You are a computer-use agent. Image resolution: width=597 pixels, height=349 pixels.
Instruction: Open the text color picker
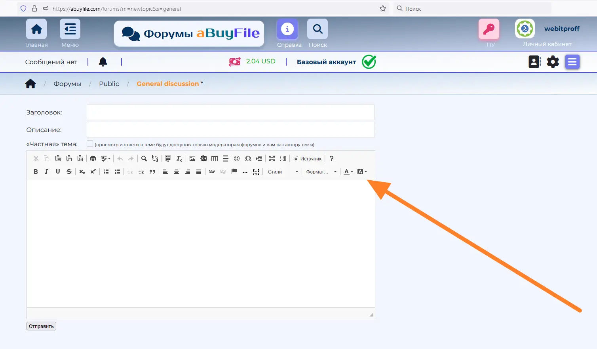pyautogui.click(x=348, y=172)
